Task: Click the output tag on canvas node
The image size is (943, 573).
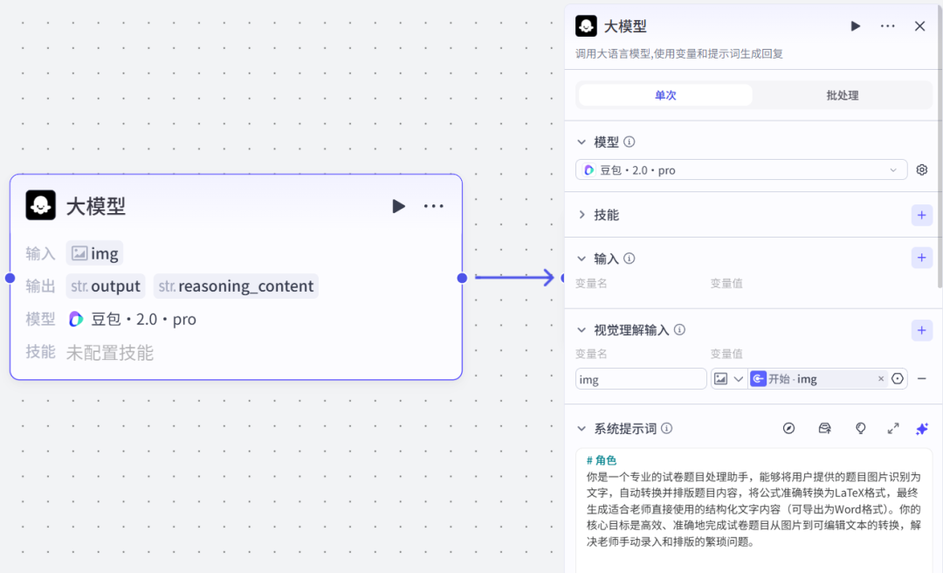Action: [x=106, y=286]
